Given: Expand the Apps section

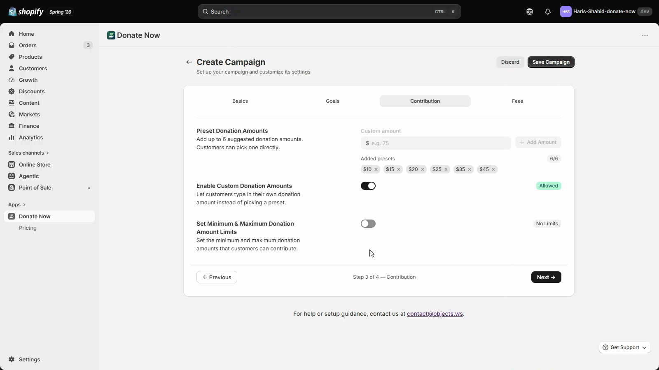Looking at the screenshot, I should click(17, 205).
